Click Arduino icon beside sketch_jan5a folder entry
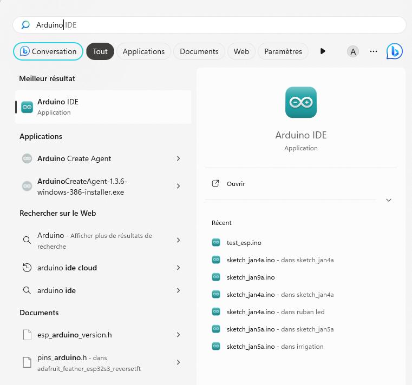Viewport: 412px width, 385px height. [216, 329]
